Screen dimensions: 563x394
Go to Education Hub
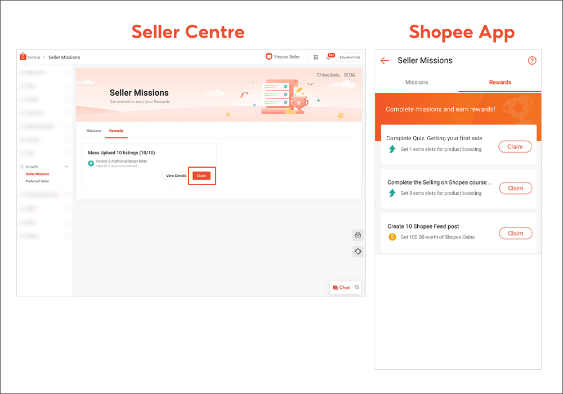(x=350, y=57)
